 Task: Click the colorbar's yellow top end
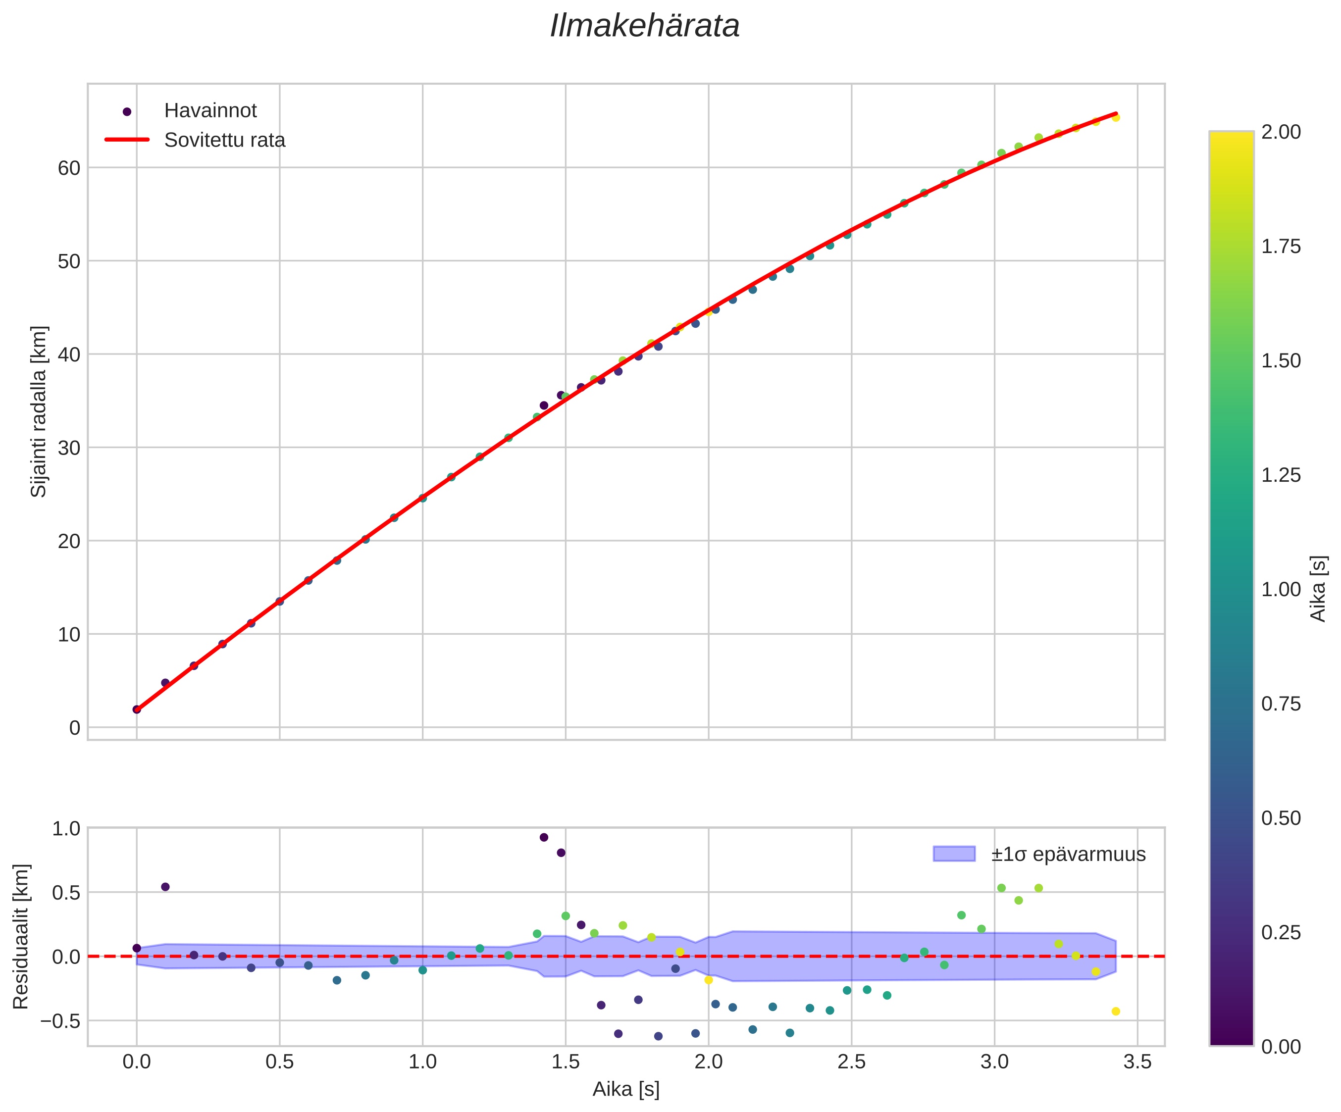[1231, 137]
